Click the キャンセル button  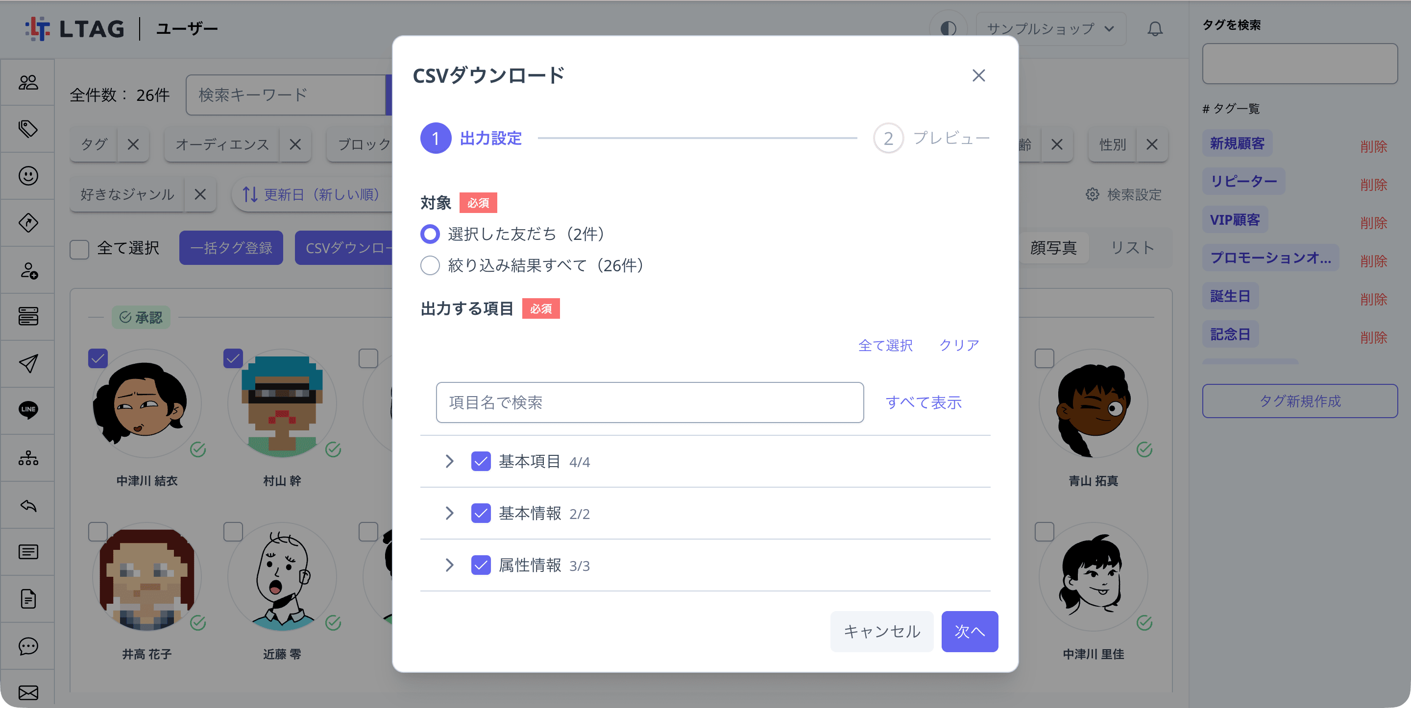click(x=882, y=631)
